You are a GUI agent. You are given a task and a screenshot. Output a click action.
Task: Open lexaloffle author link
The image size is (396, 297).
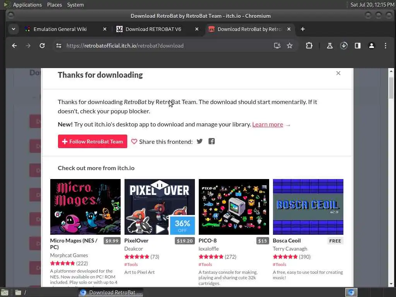[208, 249]
